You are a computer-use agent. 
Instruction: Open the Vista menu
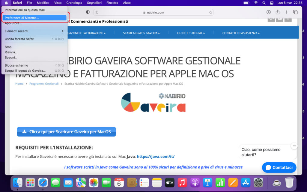(x=58, y=3)
